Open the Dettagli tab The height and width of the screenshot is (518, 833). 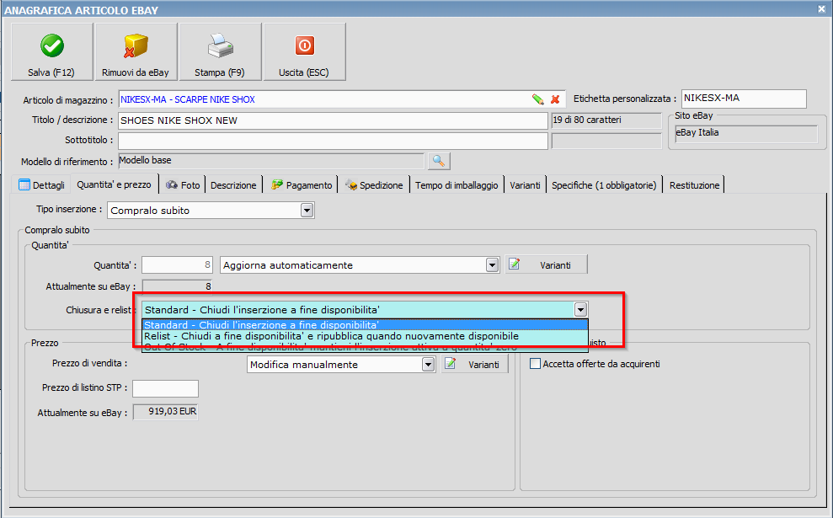tap(41, 185)
